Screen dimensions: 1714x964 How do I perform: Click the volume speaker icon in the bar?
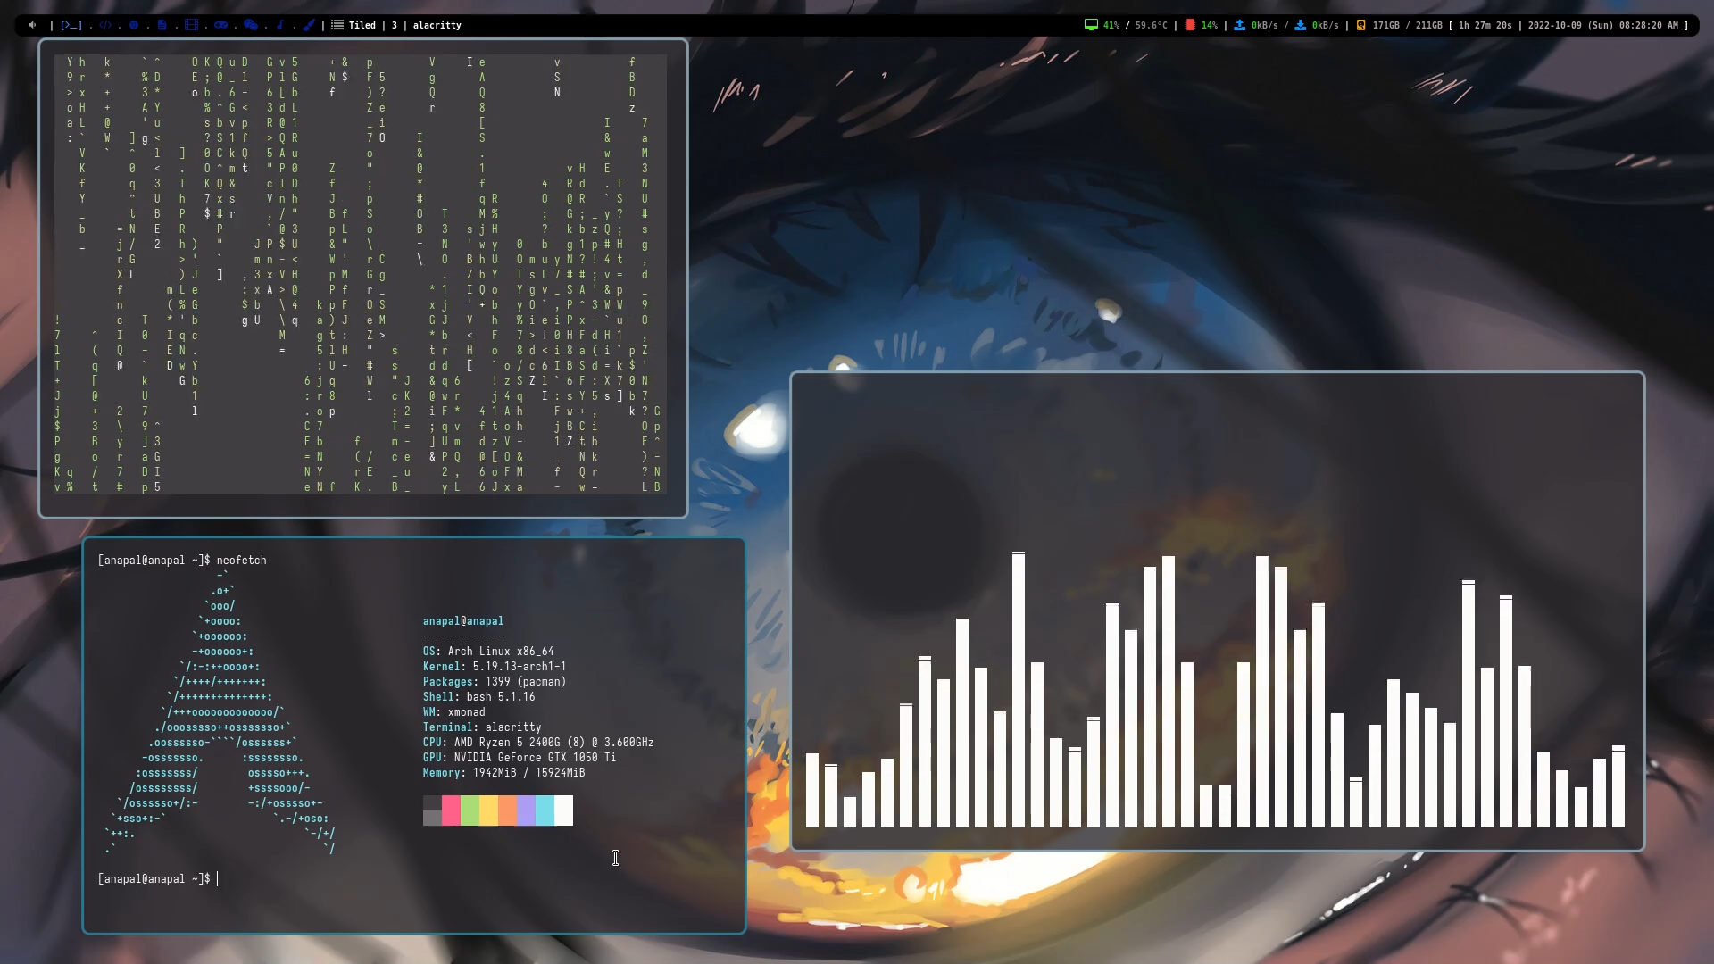32,25
